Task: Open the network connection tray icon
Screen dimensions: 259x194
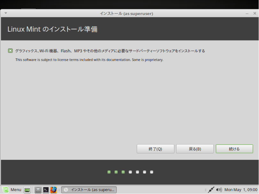Action: pyautogui.click(x=211, y=190)
